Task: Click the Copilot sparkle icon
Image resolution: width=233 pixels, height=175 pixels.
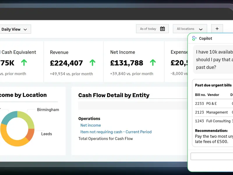Action: tap(194, 38)
